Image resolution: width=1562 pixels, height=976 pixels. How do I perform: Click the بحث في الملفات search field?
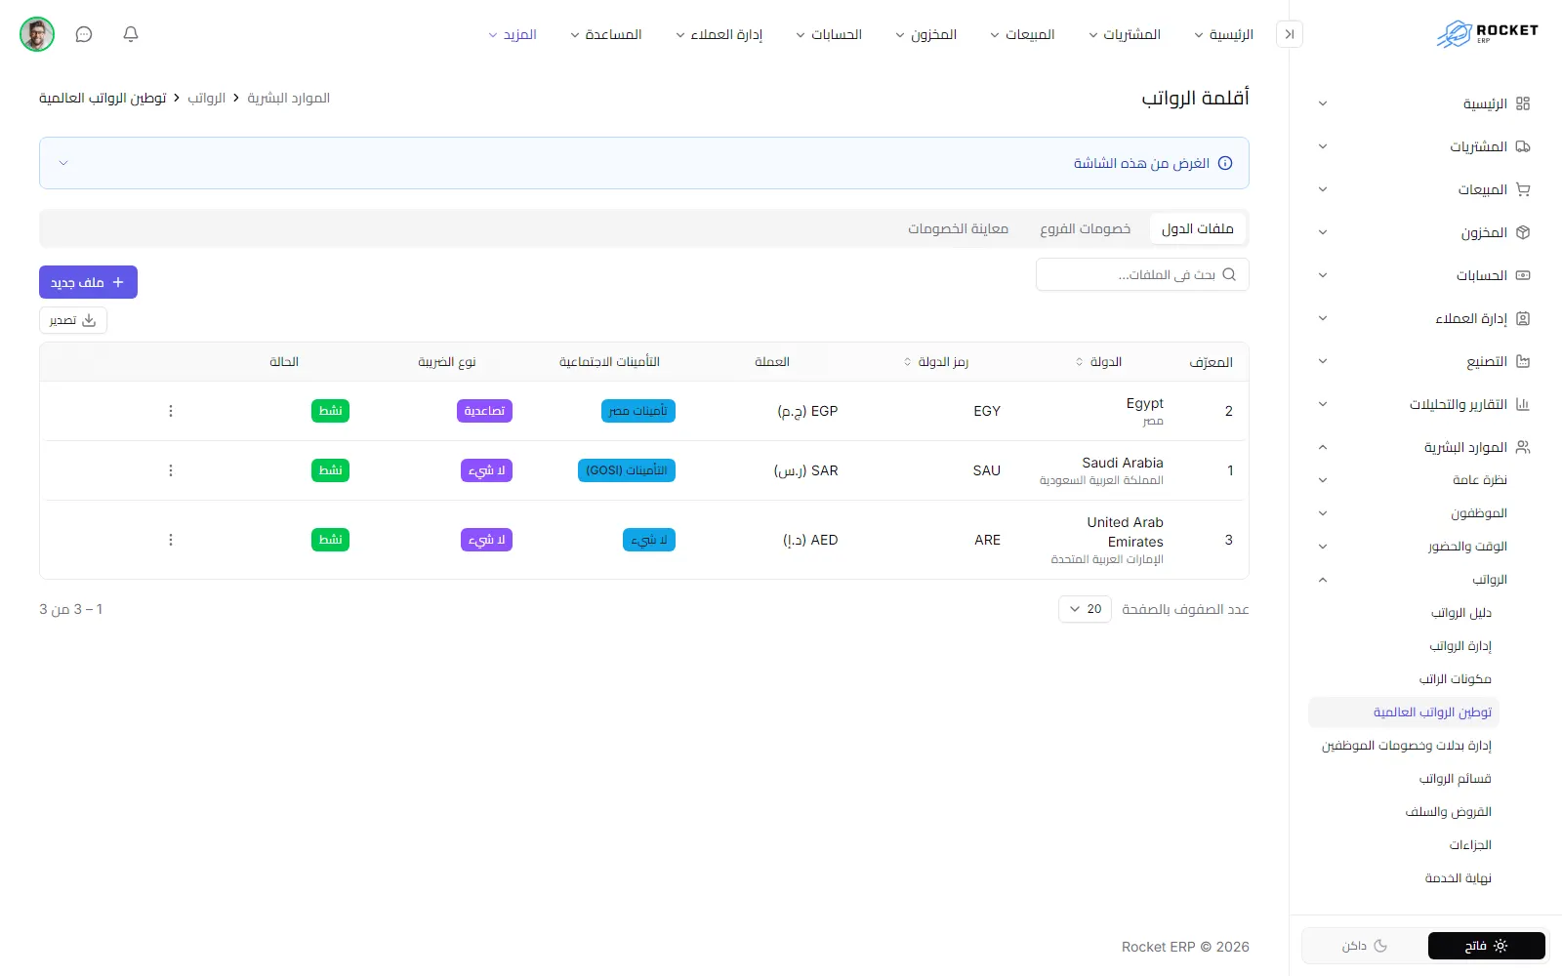(x=1142, y=275)
